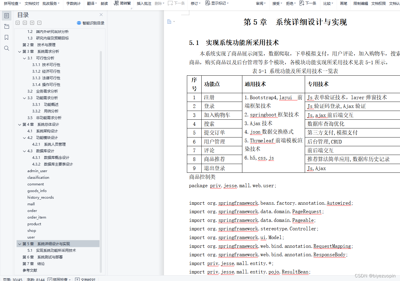
Task: Click the plus expand-all icon in outline
Action: [32, 23]
